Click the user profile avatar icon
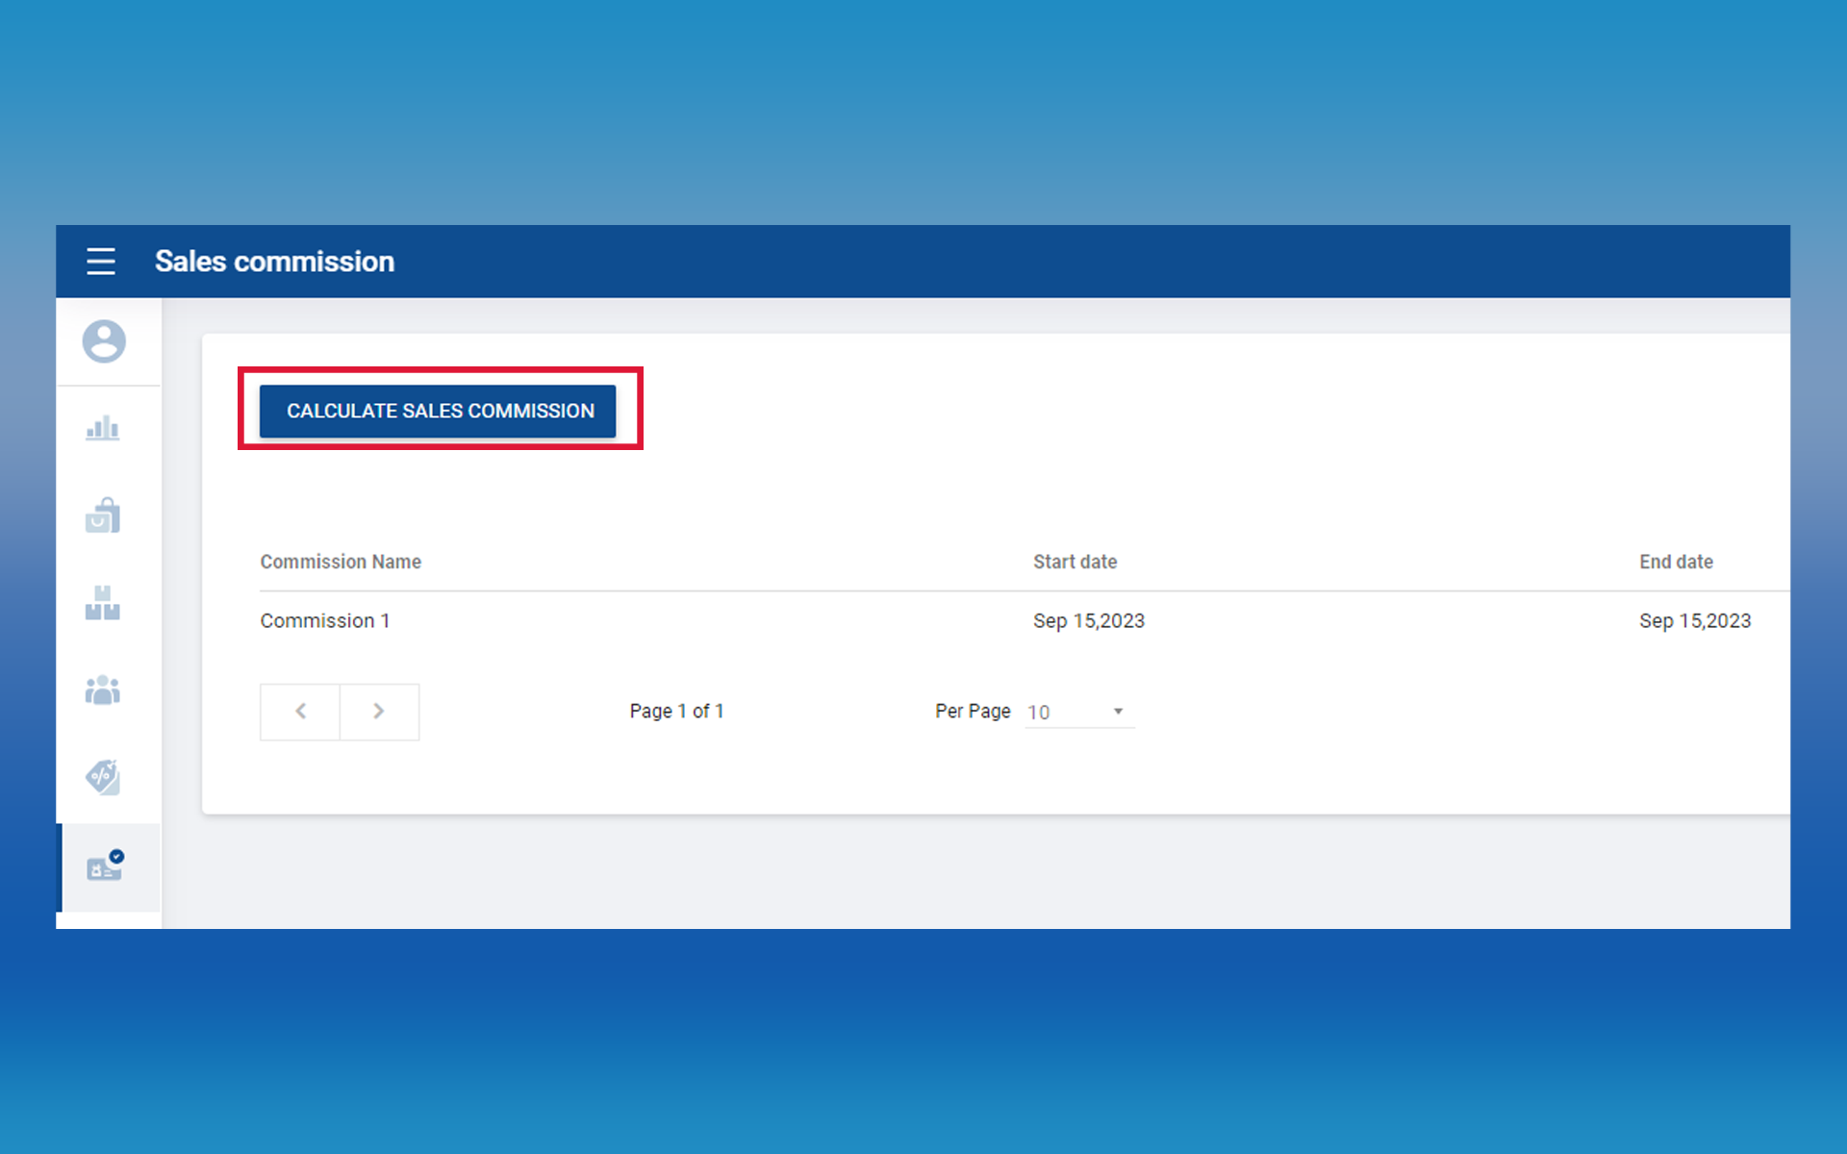Screen dimensions: 1847x1154 pos(104,341)
